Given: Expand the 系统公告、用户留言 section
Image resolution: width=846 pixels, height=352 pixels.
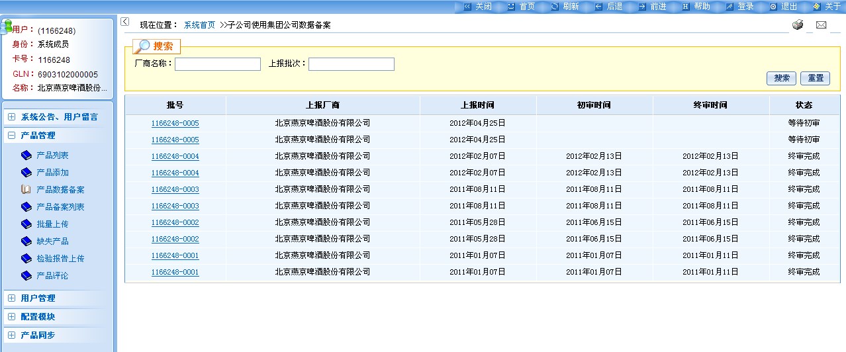Looking at the screenshot, I should pyautogui.click(x=12, y=117).
